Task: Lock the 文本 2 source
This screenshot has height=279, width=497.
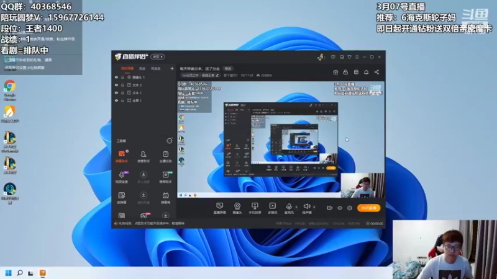Action: point(122,85)
